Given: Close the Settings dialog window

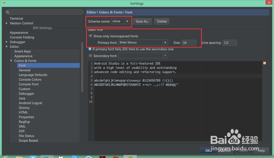Looking at the screenshot, I should point(269,2).
